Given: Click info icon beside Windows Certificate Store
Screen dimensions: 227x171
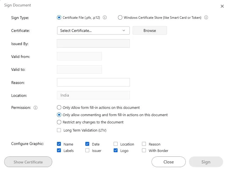Looking at the screenshot, I should (x=206, y=17).
